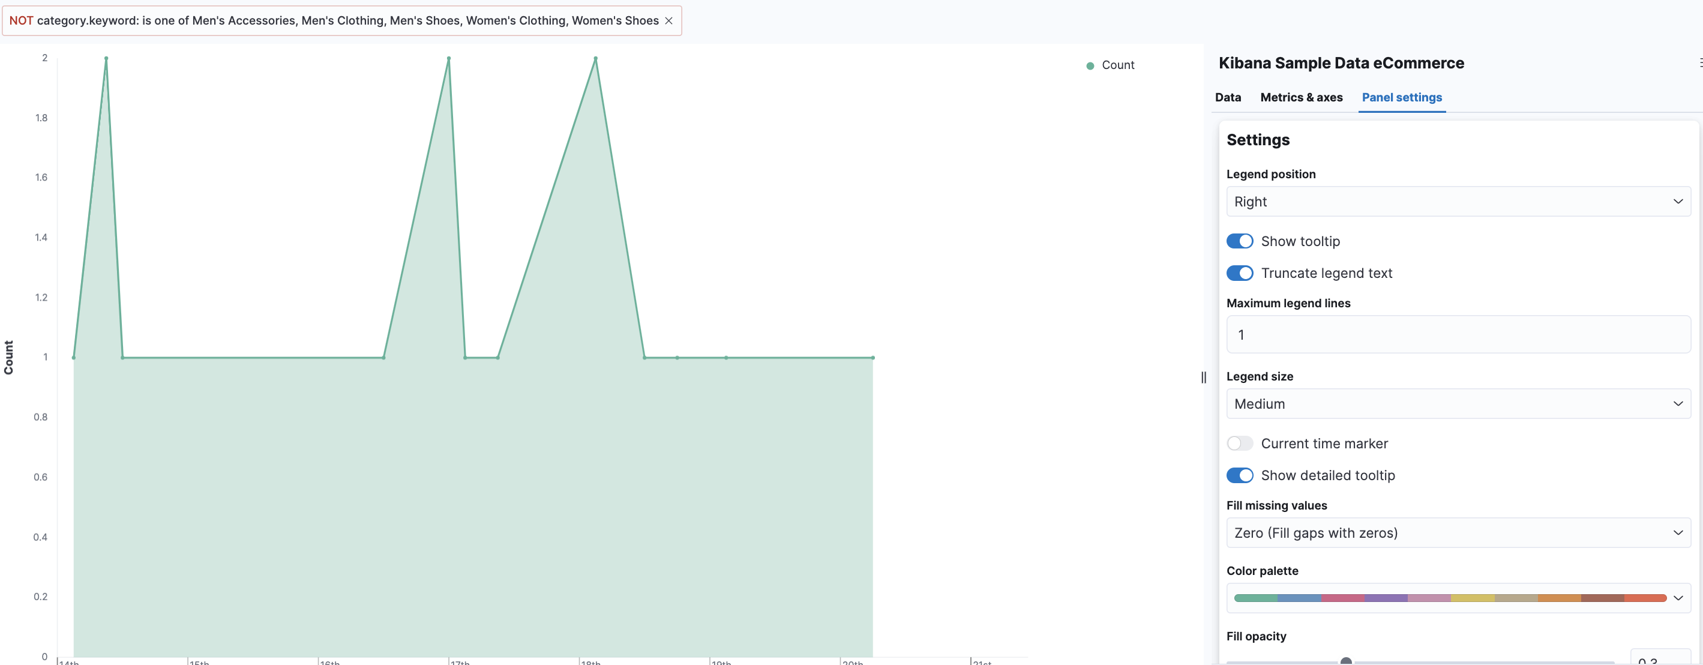
Task: Disable the Show tooltip toggle
Action: (1240, 241)
